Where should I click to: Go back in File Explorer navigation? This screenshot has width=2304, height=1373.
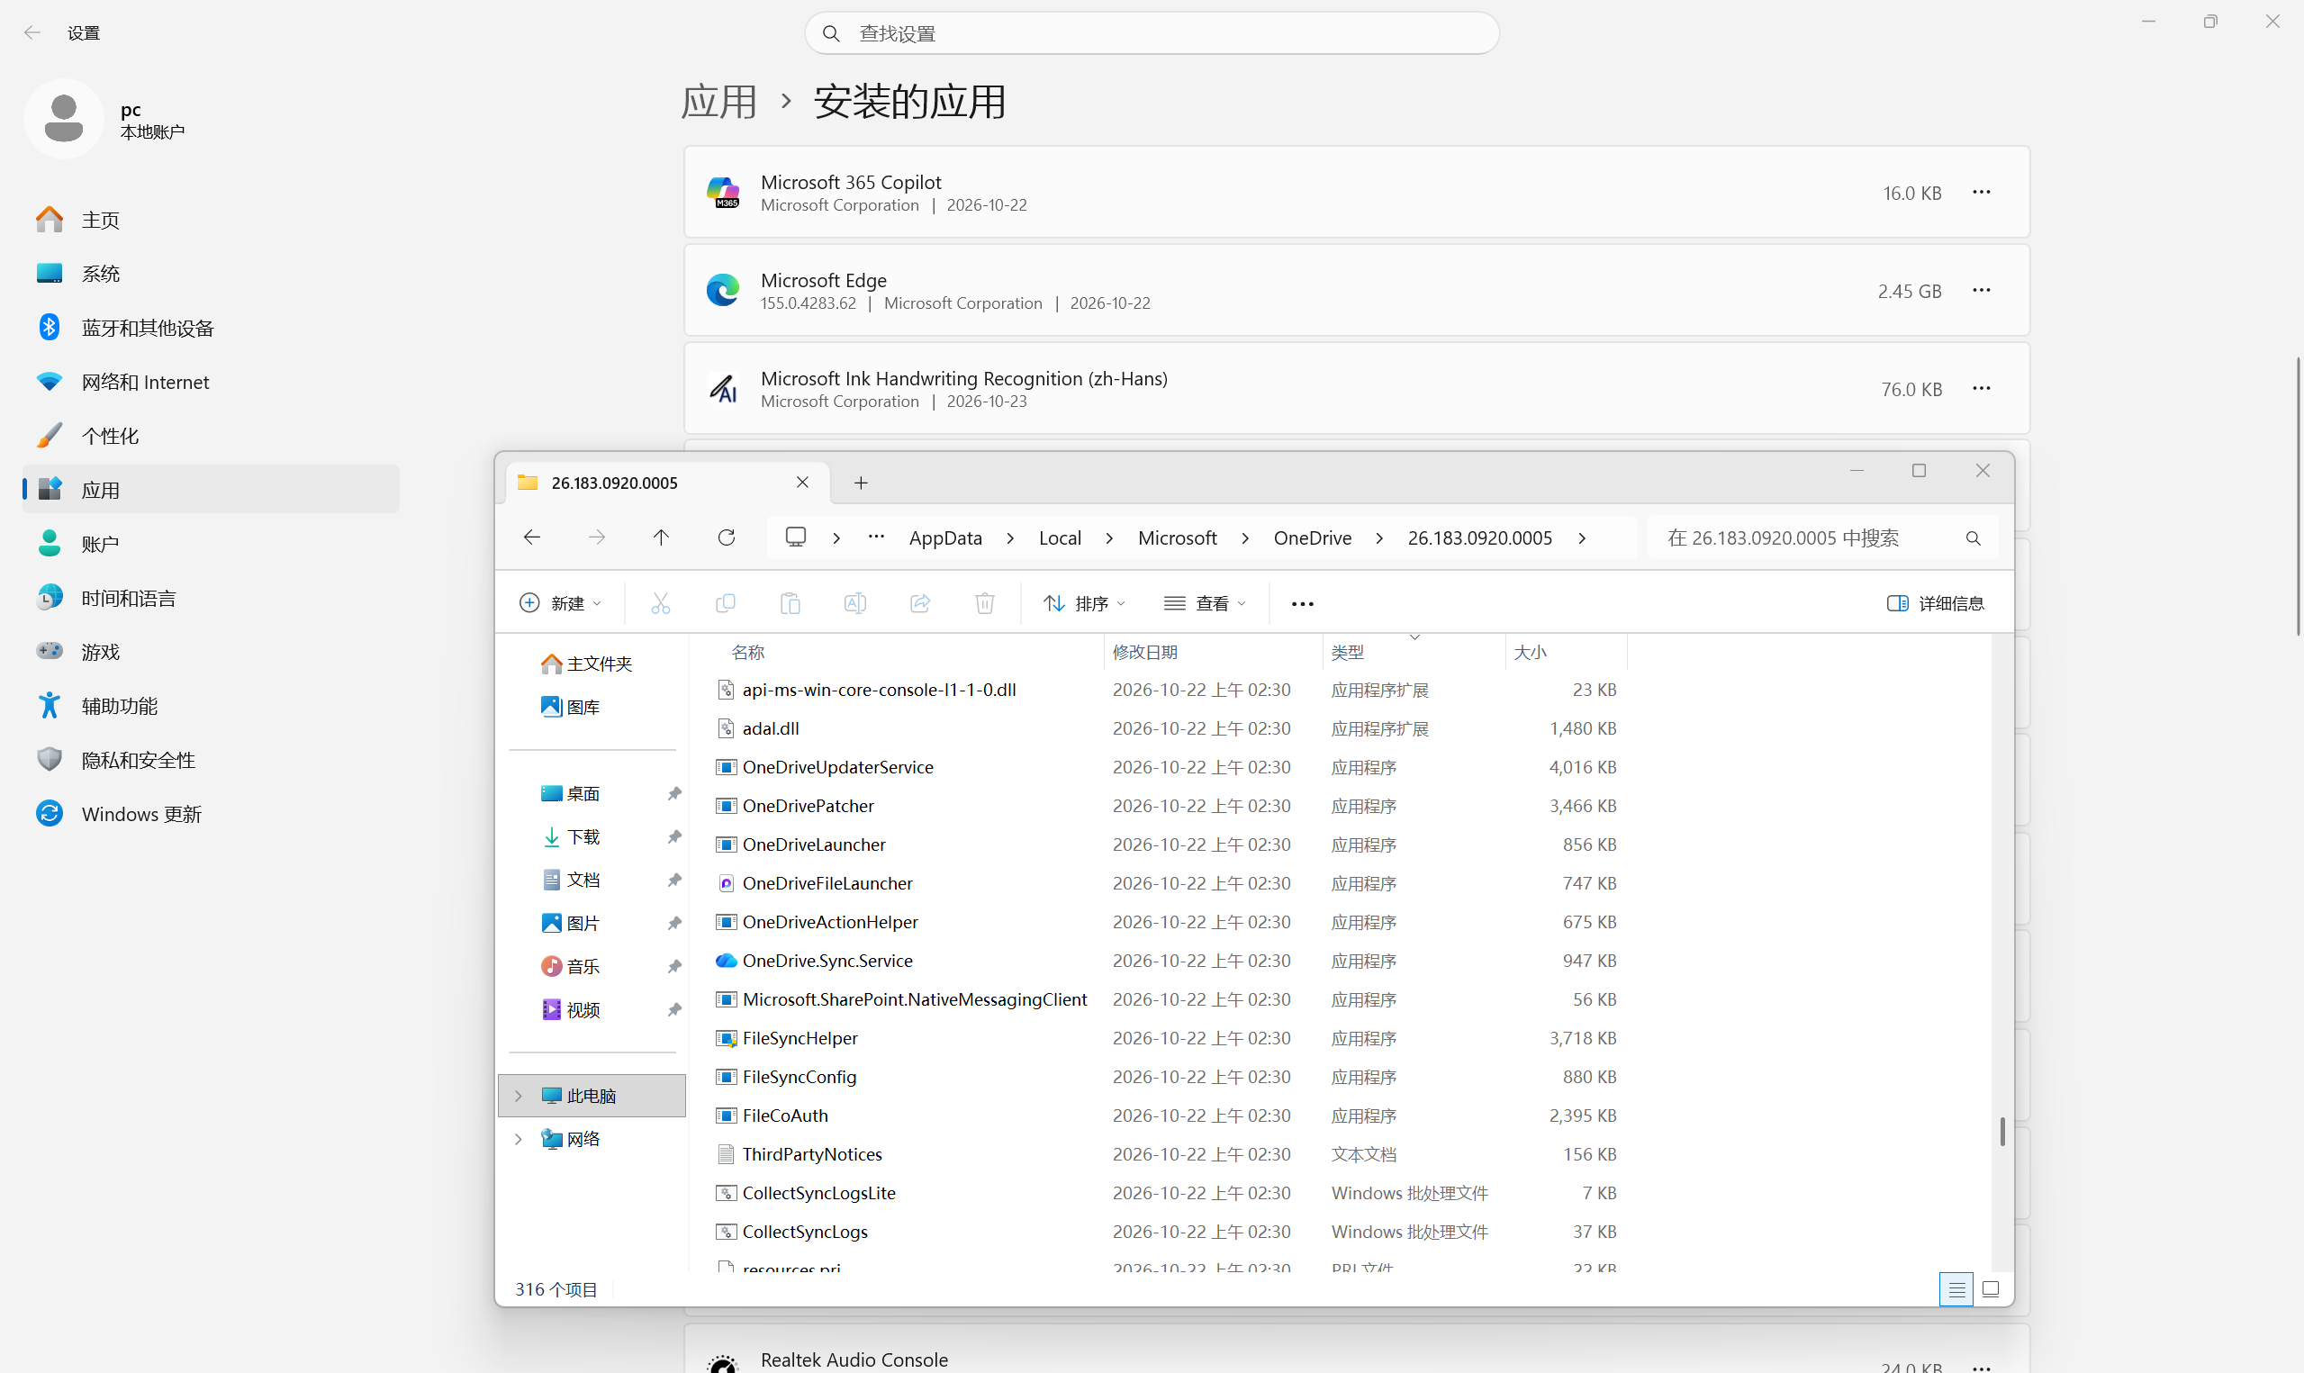tap(532, 537)
